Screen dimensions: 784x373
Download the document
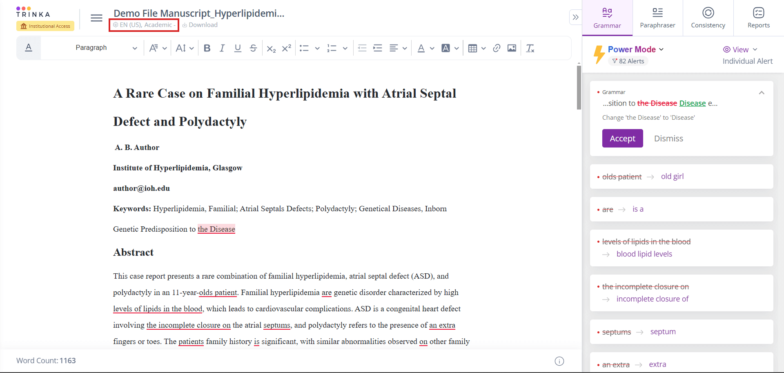[x=200, y=25]
